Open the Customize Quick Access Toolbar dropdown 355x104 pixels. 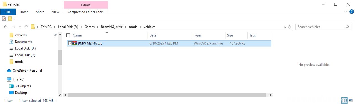(x=16, y=19)
